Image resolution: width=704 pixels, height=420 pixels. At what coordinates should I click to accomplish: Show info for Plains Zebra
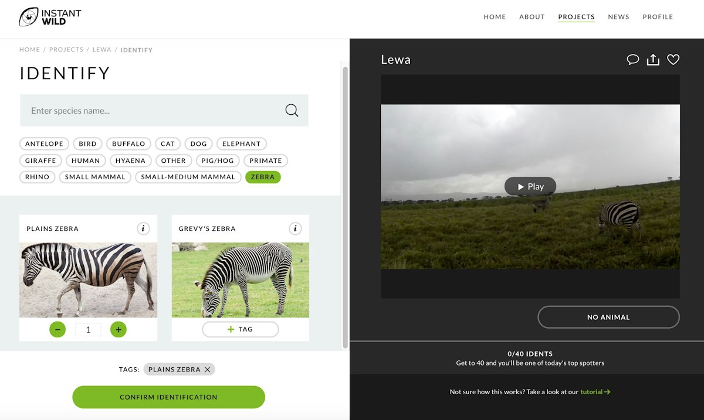143,228
